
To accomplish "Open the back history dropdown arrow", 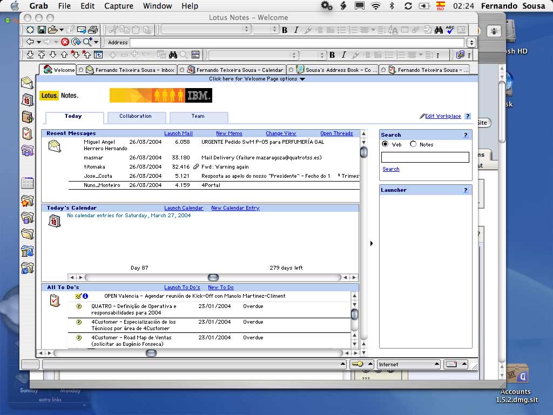I will [39, 42].
